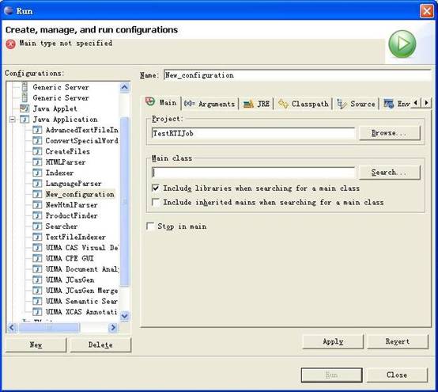The width and height of the screenshot is (438, 392).
Task: Click the Main class text field
Action: coord(254,173)
